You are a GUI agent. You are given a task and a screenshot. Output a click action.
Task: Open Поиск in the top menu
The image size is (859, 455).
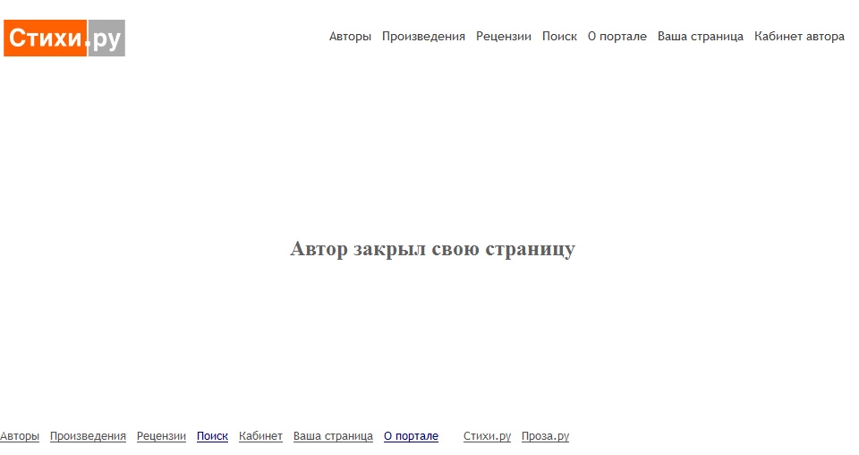coord(559,36)
